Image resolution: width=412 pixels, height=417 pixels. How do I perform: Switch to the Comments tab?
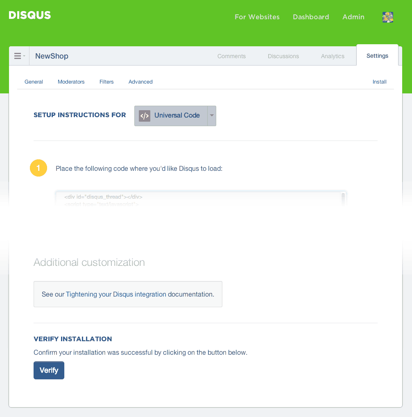(x=231, y=56)
